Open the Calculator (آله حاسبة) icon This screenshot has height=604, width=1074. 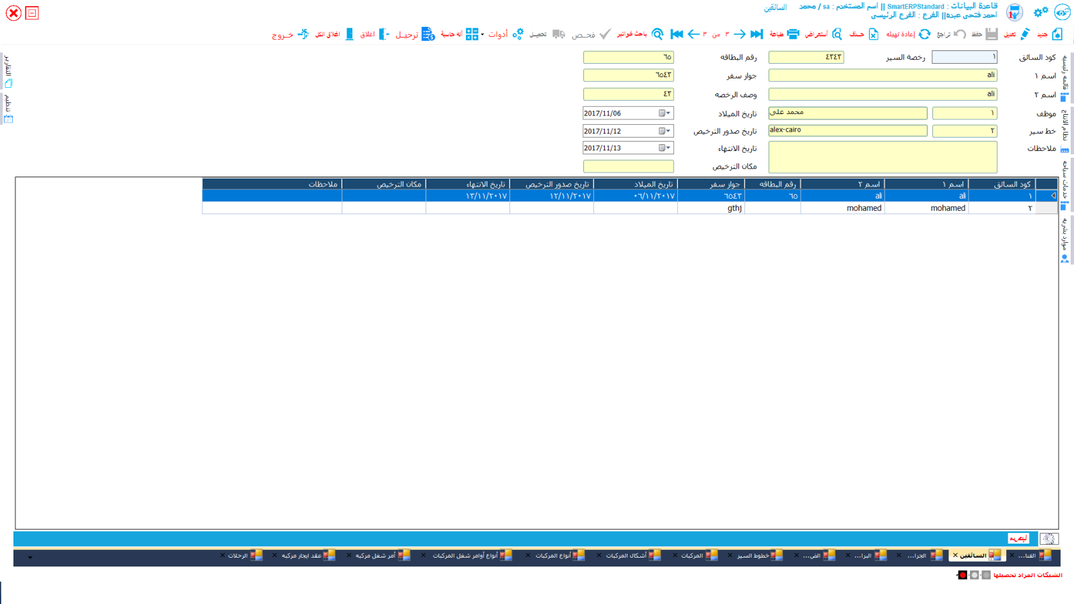coord(473,34)
